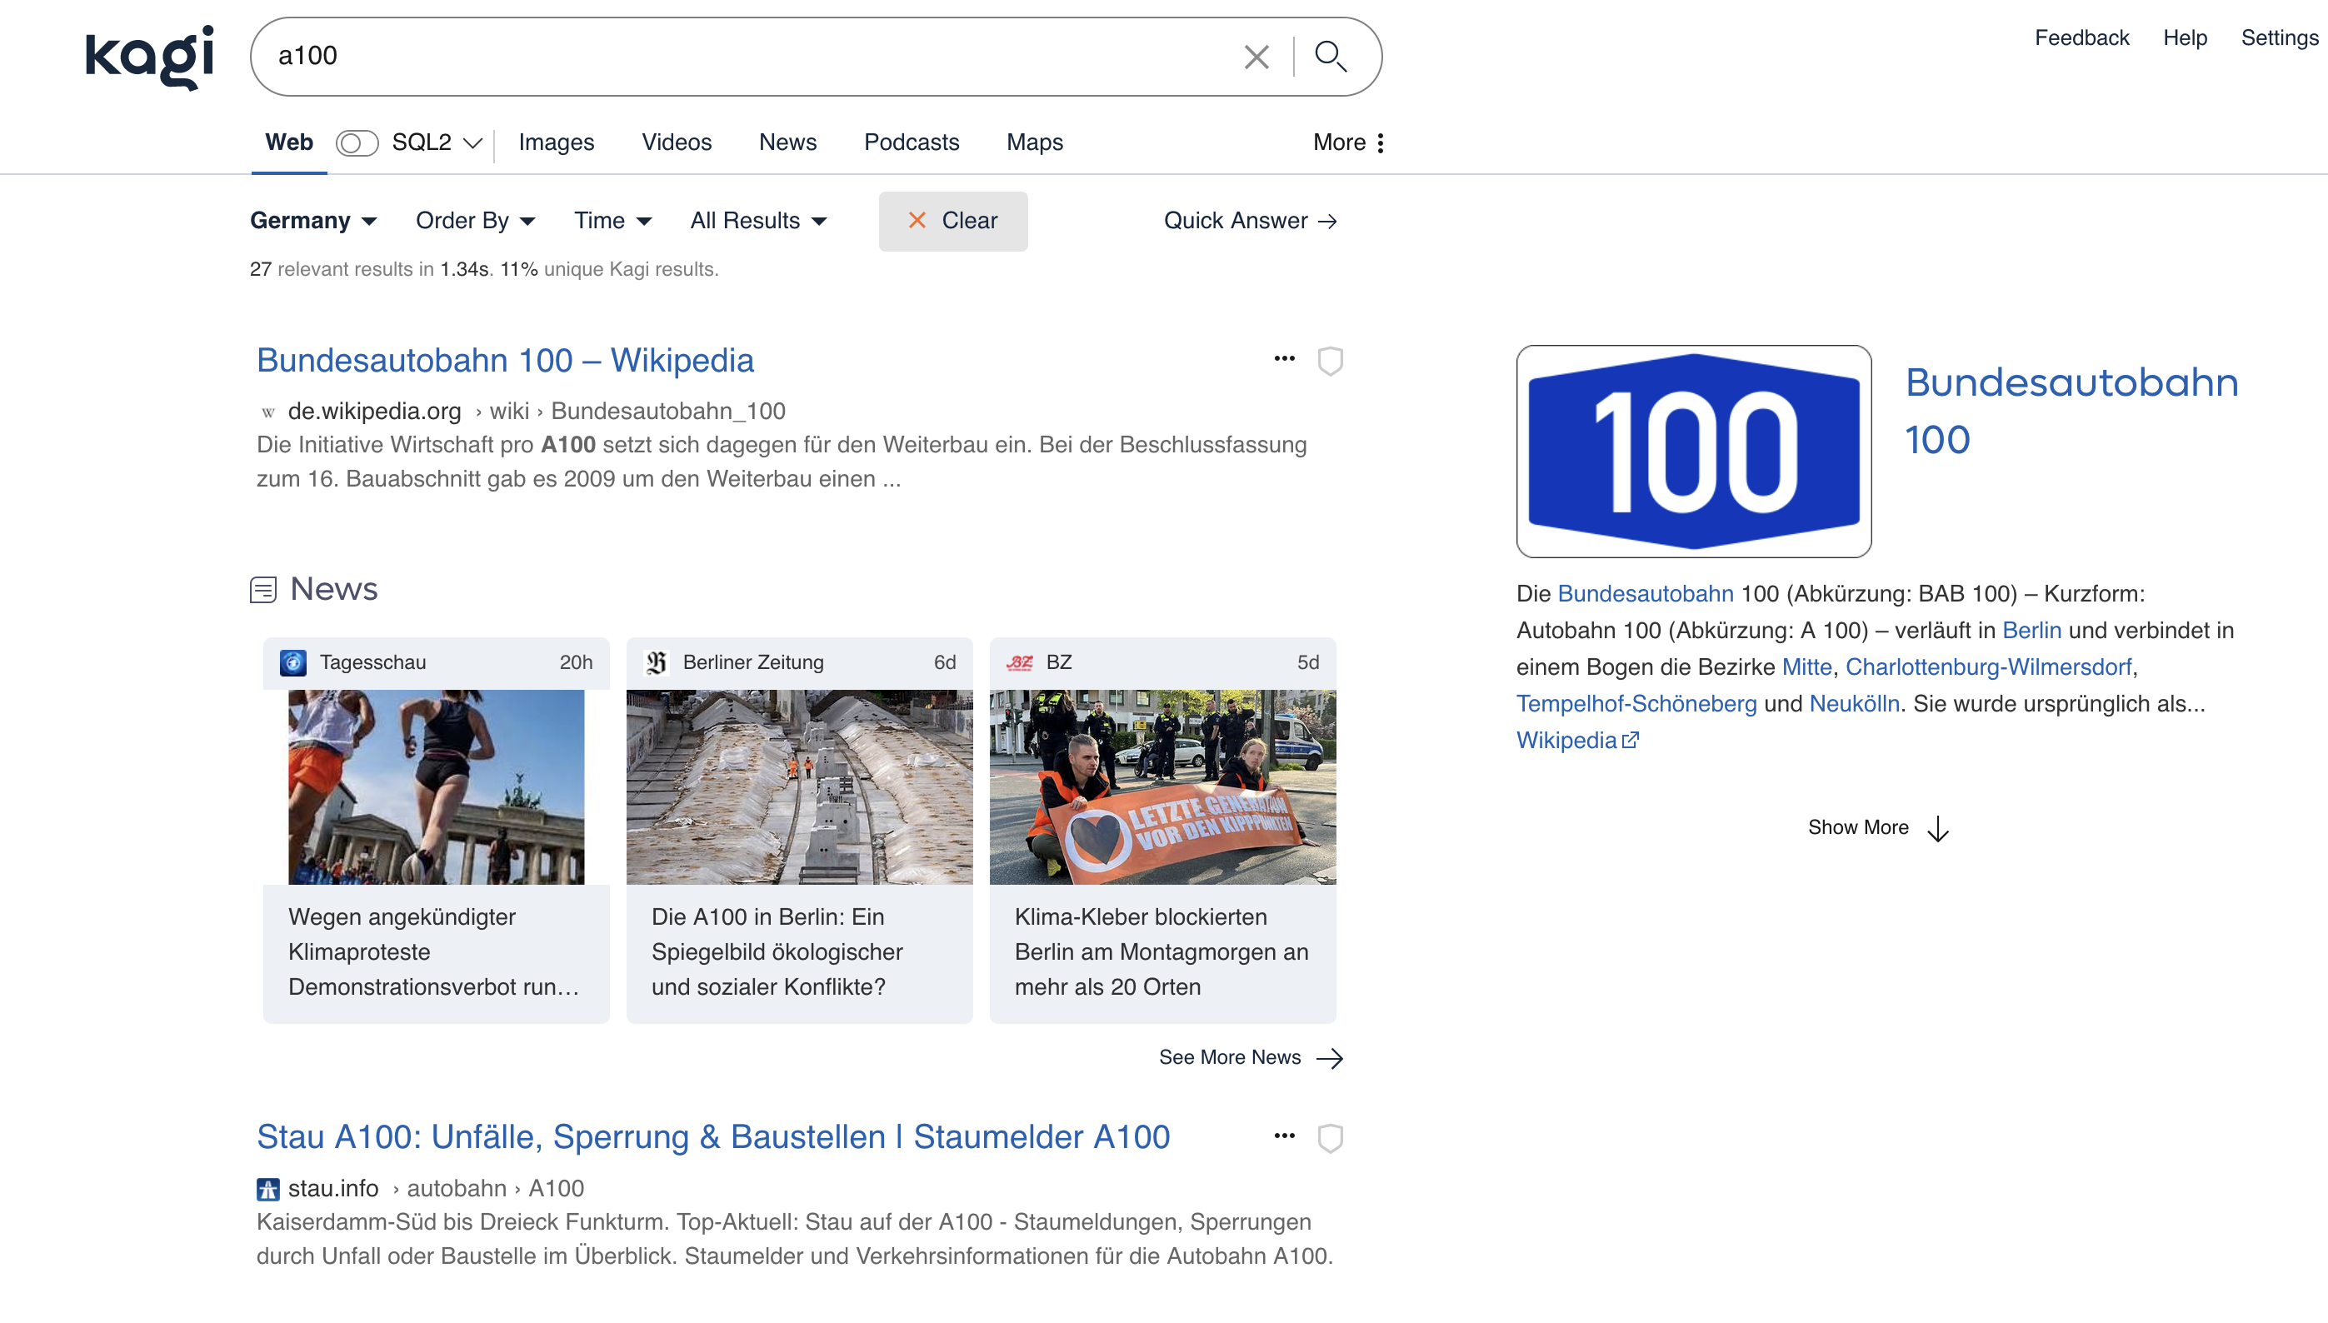The height and width of the screenshot is (1323, 2328).
Task: Switch to the Images tab
Action: tap(556, 142)
